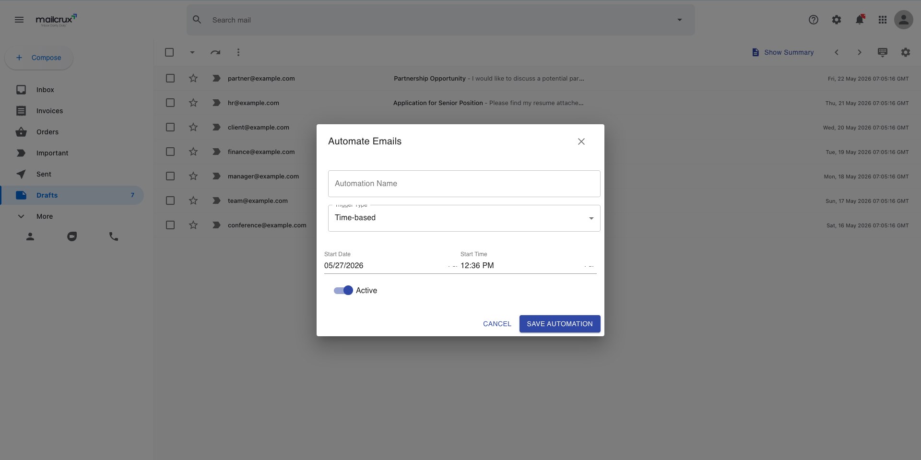Select the conference@example.com email checkbox
The width and height of the screenshot is (921, 460).
click(170, 225)
